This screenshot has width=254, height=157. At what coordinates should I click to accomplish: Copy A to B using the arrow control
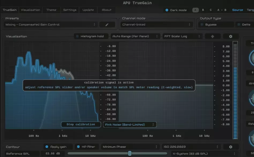(x=222, y=10)
